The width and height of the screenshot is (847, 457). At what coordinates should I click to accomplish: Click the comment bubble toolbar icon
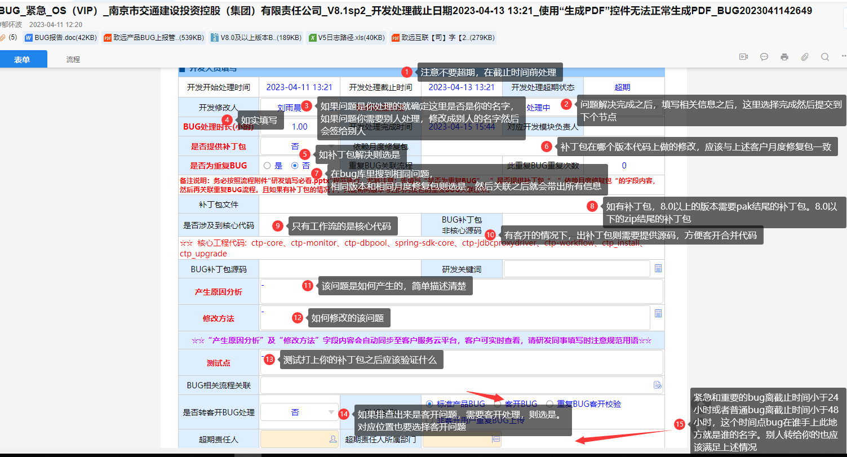tap(764, 57)
